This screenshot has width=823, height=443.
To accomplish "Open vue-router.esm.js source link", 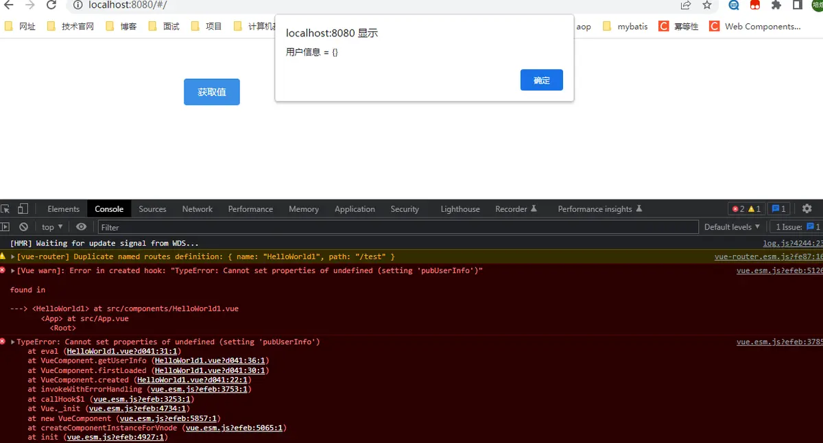I will click(768, 256).
